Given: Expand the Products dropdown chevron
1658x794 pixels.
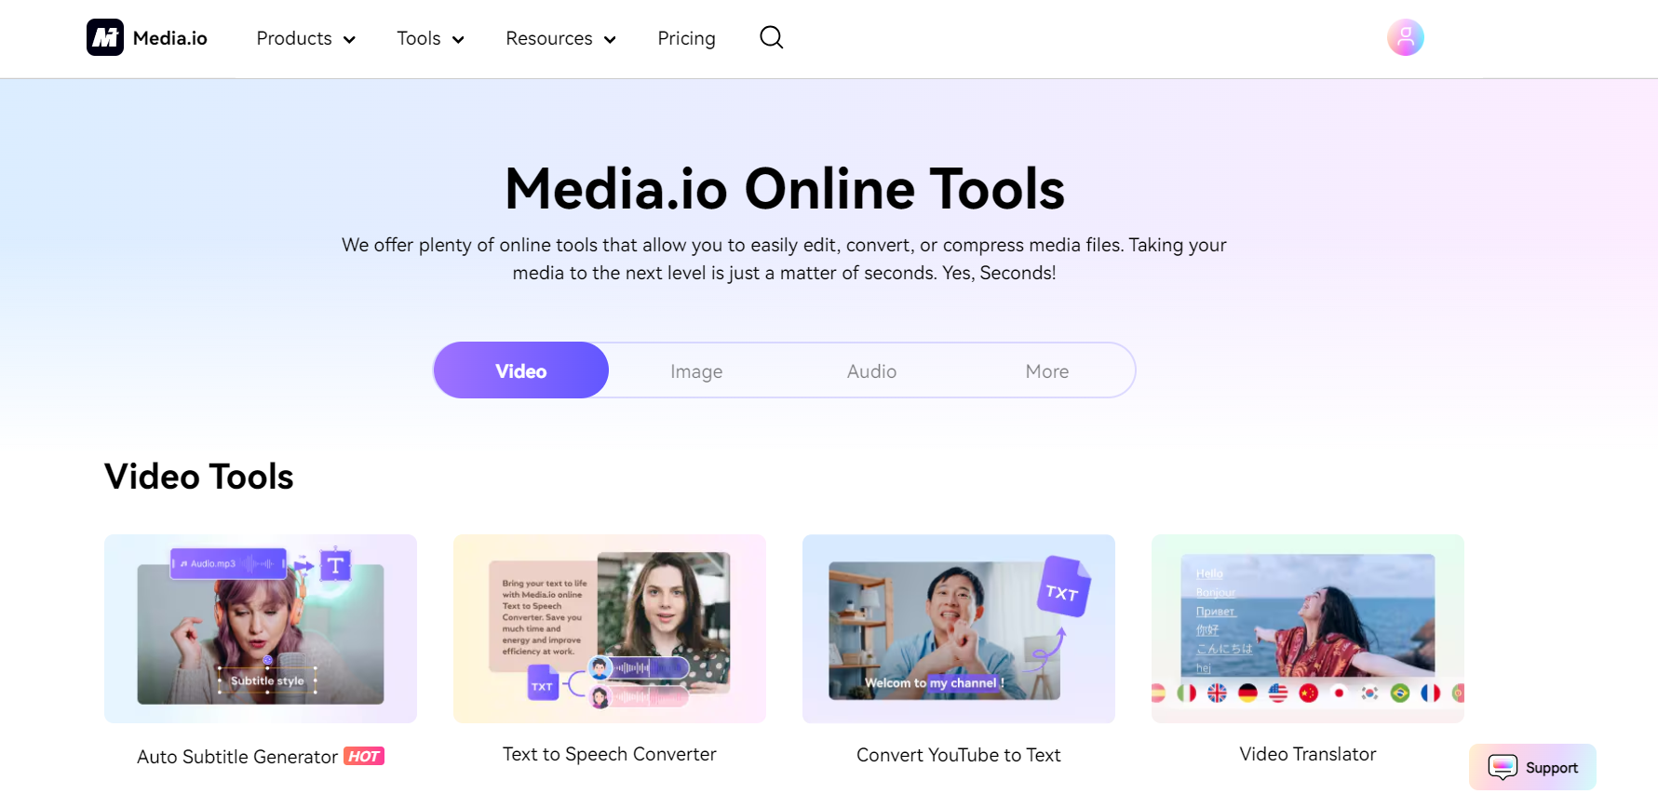Looking at the screenshot, I should (349, 39).
